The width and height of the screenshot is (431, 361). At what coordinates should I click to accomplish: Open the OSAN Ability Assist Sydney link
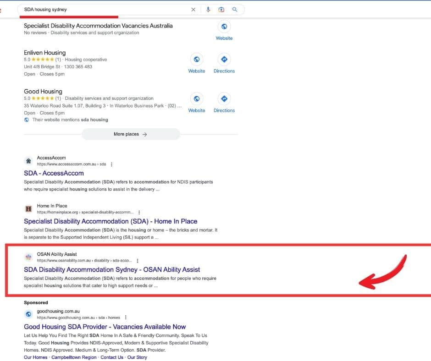[112, 270]
